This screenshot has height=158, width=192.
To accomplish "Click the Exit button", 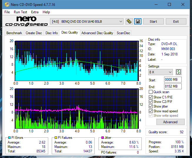I will (176, 22).
